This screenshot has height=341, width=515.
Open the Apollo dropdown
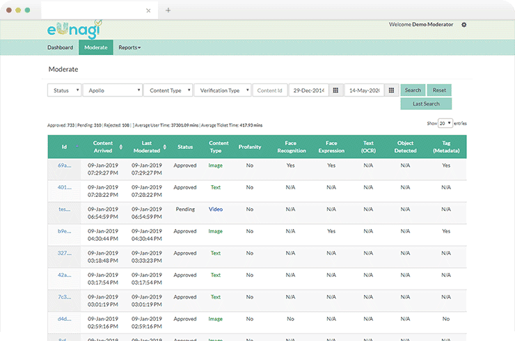(113, 90)
